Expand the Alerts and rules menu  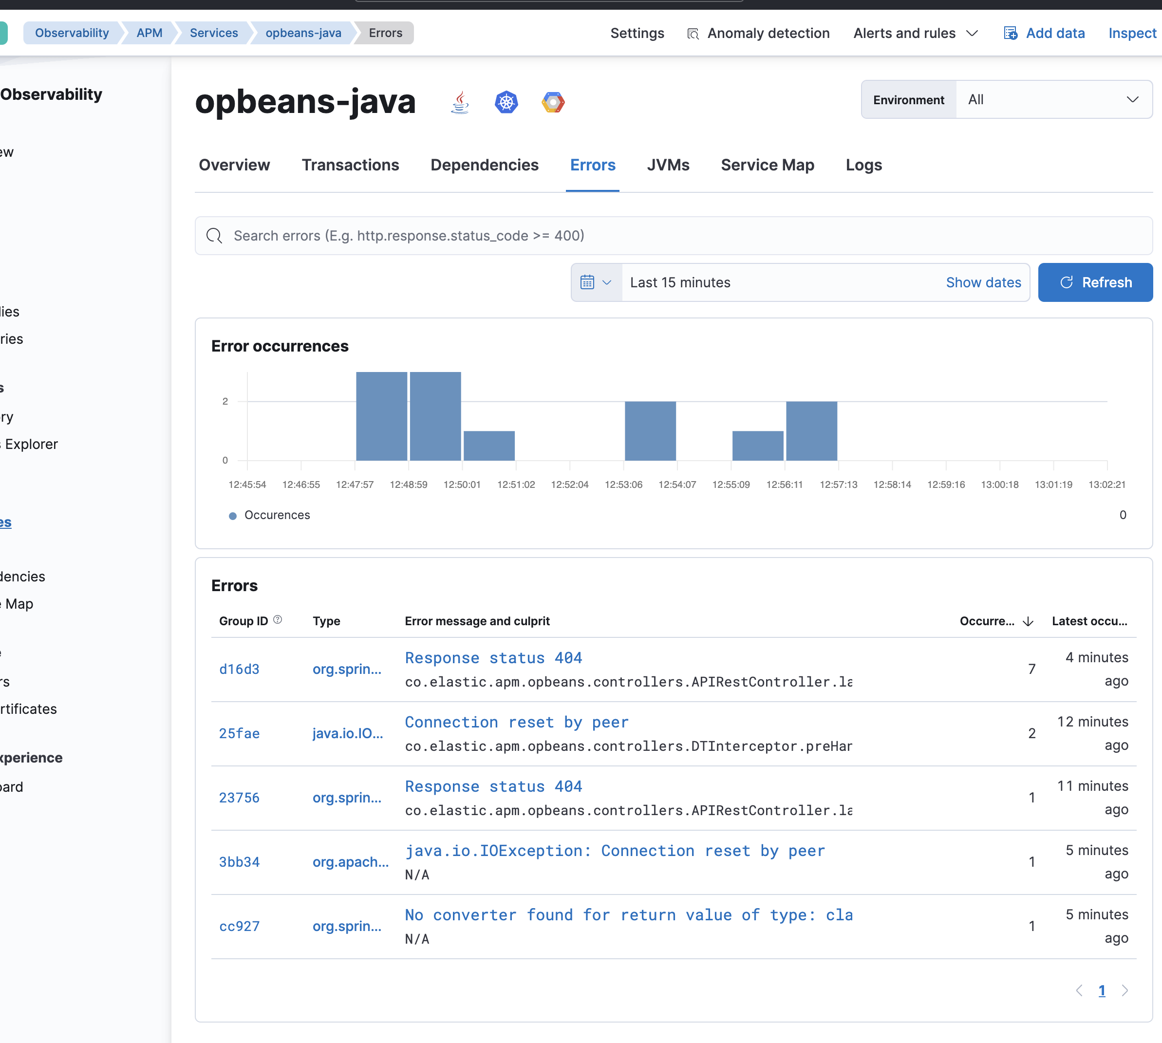915,33
